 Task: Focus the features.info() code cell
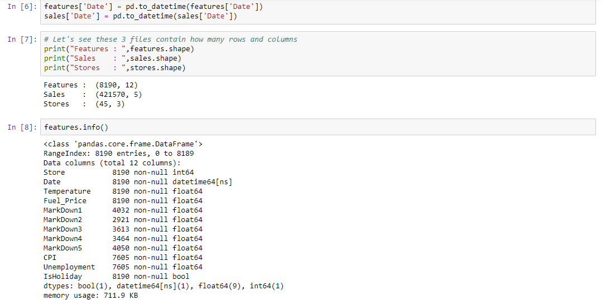pos(318,127)
